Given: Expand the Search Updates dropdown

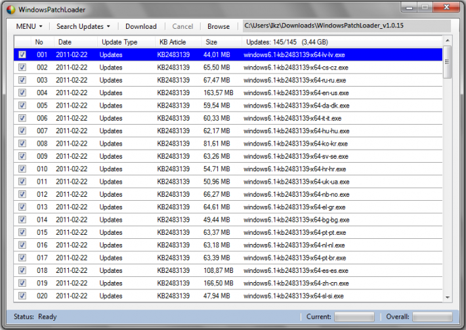Looking at the screenshot, I should coord(83,26).
